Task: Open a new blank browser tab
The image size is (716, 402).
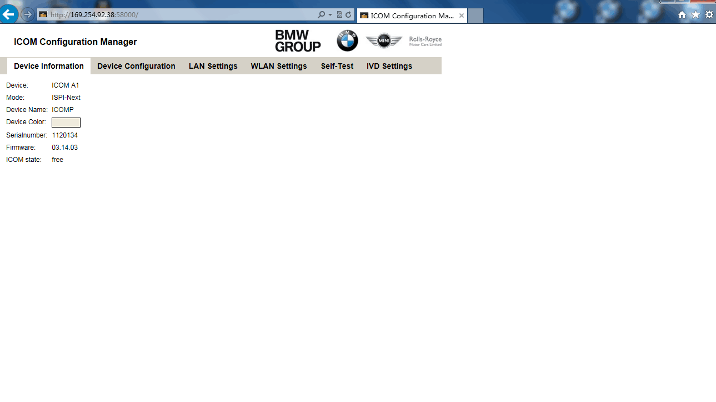Action: point(475,16)
